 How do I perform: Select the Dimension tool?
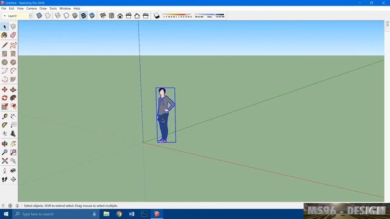(x=13, y=116)
